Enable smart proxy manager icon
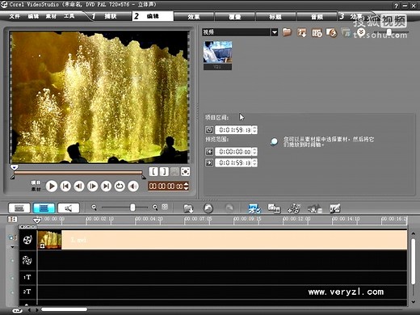The image size is (420, 315). click(x=254, y=208)
